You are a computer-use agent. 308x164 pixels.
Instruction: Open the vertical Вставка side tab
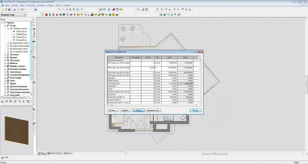pyautogui.click(x=34, y=34)
